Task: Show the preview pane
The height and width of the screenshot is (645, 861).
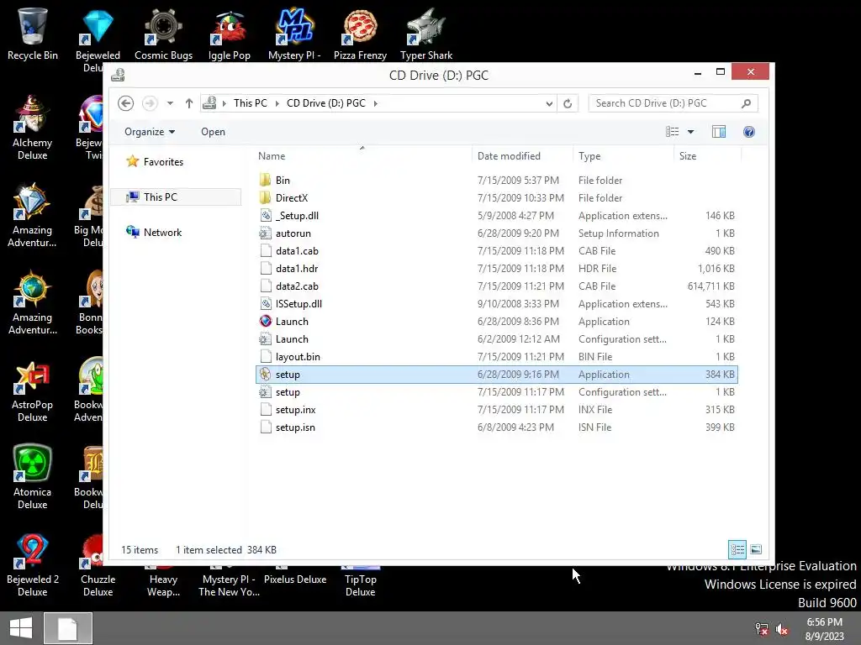Action: (x=718, y=132)
